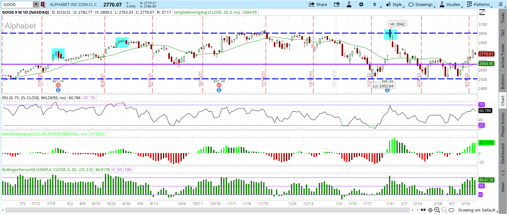Click the Share chart button

pos(318,4)
